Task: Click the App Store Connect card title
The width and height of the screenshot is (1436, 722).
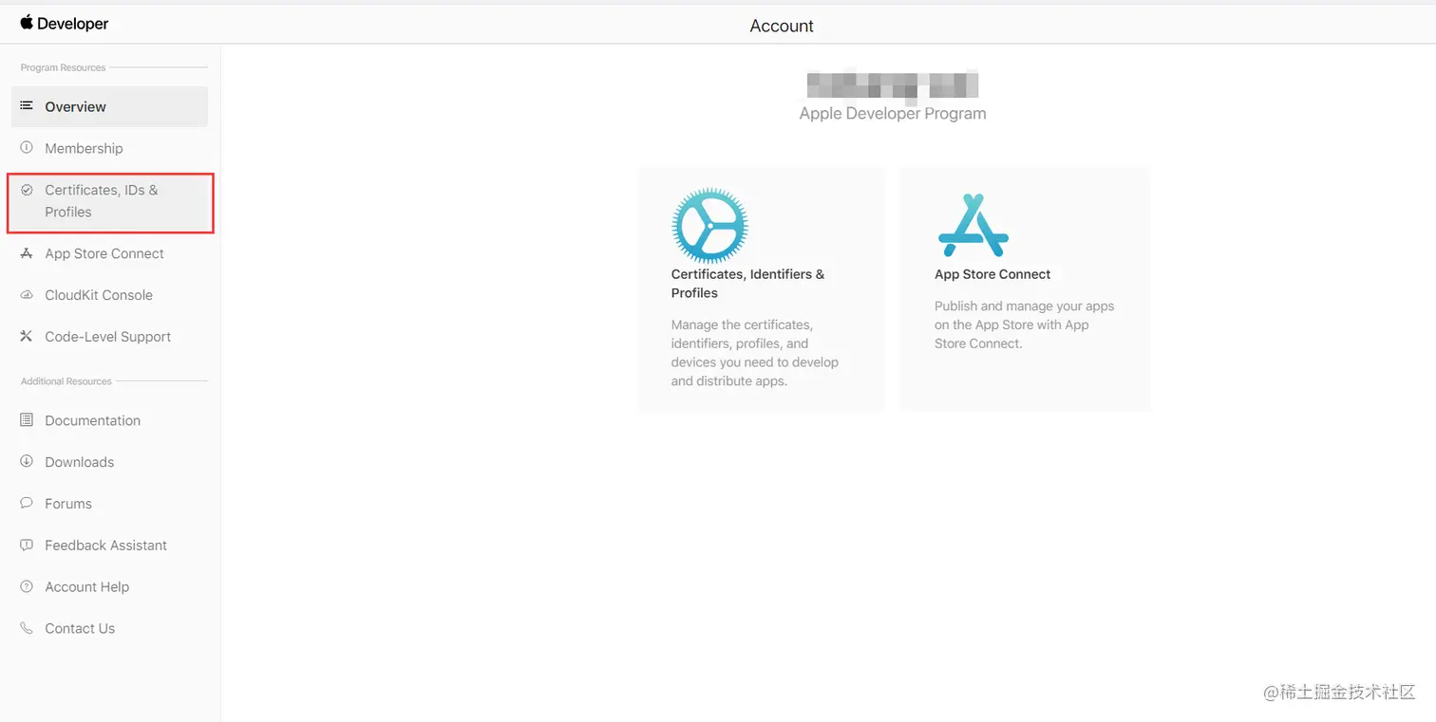Action: tap(992, 274)
